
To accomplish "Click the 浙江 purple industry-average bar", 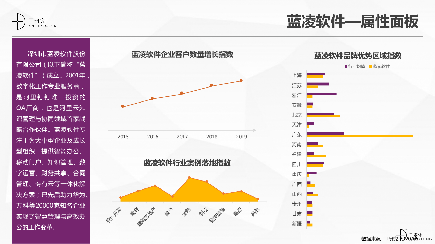I will 322,94.
